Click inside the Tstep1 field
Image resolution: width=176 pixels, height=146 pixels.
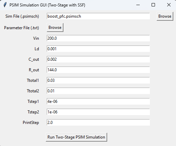[98, 102]
